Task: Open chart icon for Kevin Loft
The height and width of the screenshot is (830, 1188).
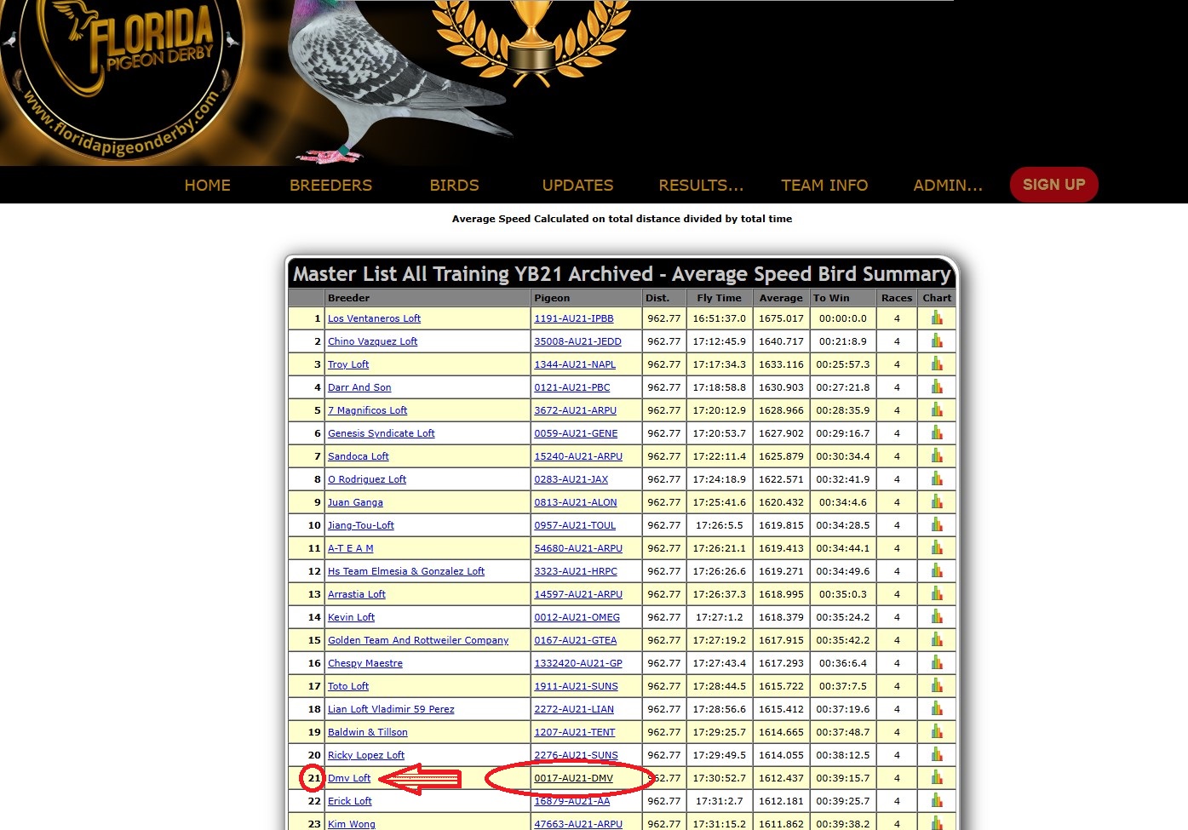Action: (x=937, y=617)
